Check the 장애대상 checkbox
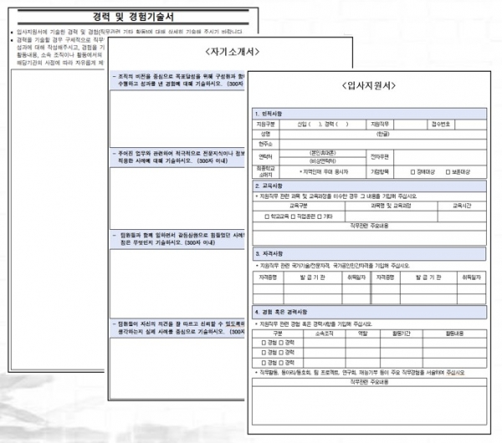The image size is (502, 443). pos(412,172)
